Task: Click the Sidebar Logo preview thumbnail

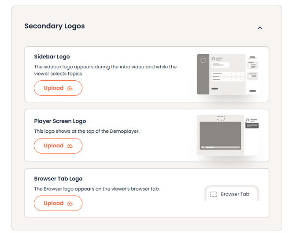Action: tap(228, 74)
